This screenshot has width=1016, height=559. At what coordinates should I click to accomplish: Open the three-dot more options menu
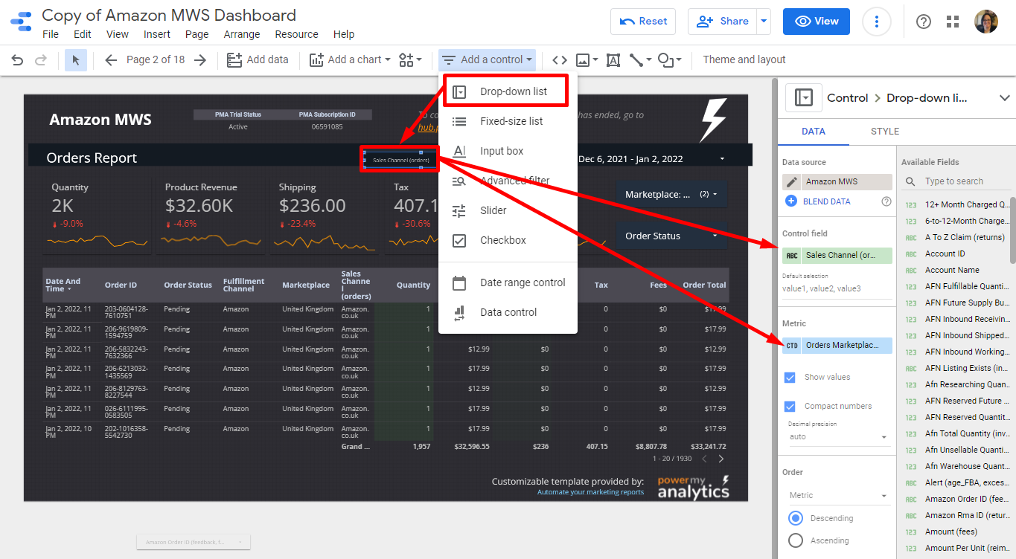[x=877, y=22]
